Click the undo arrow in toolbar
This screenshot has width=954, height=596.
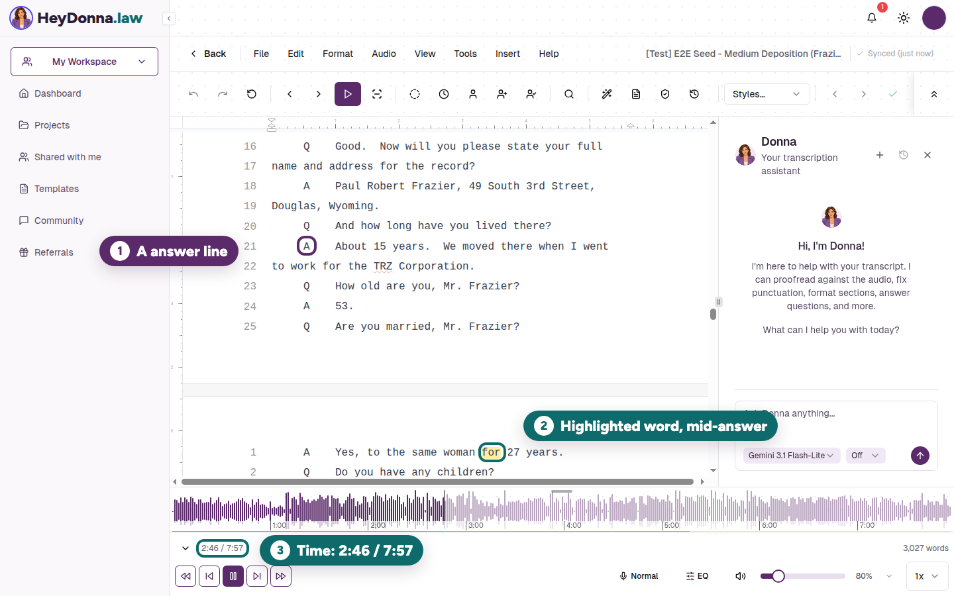193,94
